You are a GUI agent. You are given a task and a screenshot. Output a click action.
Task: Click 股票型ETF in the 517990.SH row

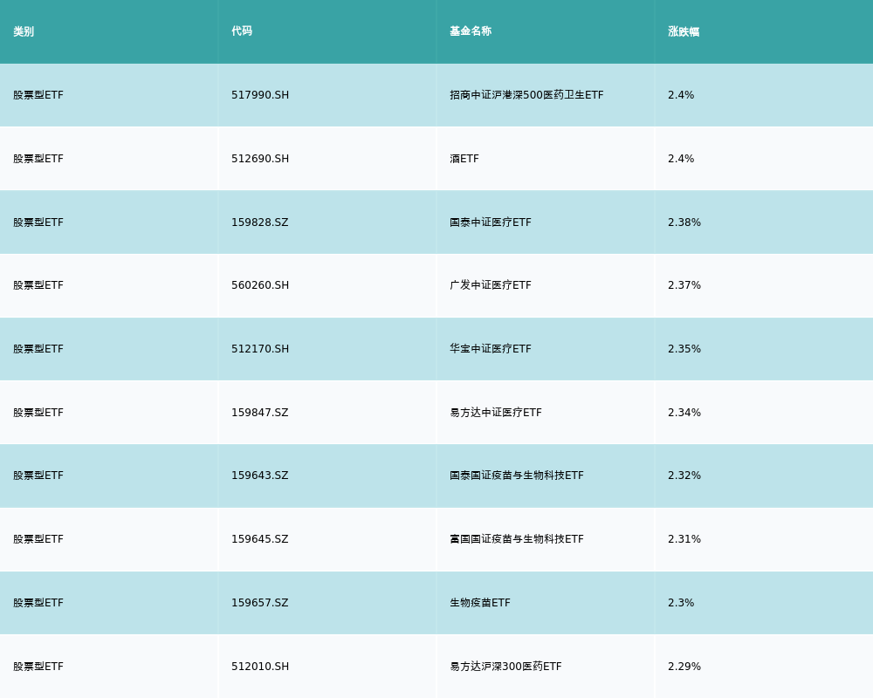click(x=38, y=95)
